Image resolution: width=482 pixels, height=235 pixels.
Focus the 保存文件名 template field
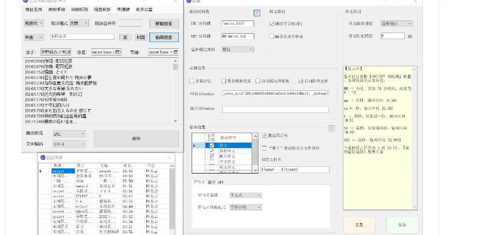295,169
